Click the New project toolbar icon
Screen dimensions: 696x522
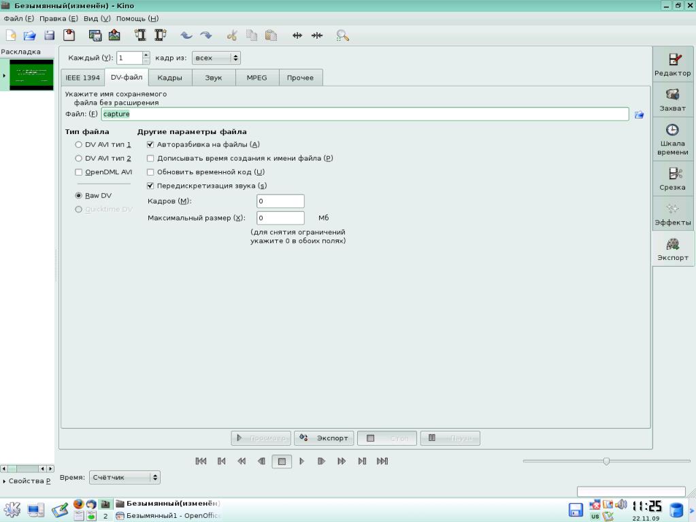point(11,35)
